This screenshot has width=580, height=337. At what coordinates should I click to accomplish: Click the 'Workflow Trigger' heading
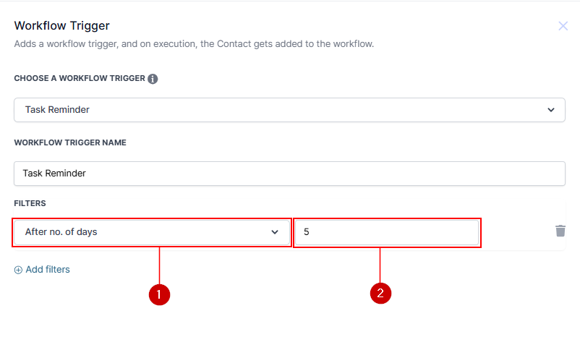click(x=62, y=26)
